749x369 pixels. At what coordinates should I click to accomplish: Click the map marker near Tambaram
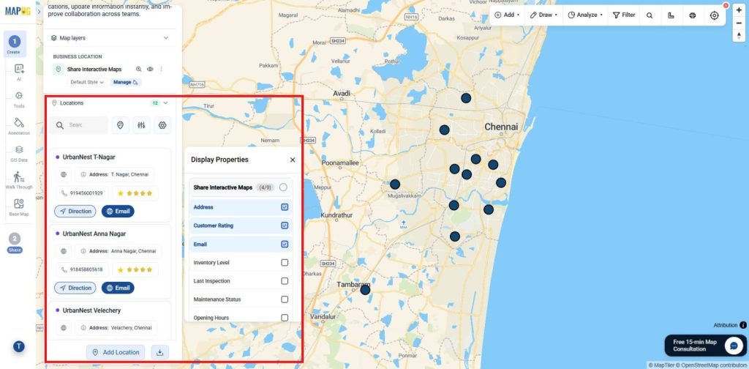365,290
